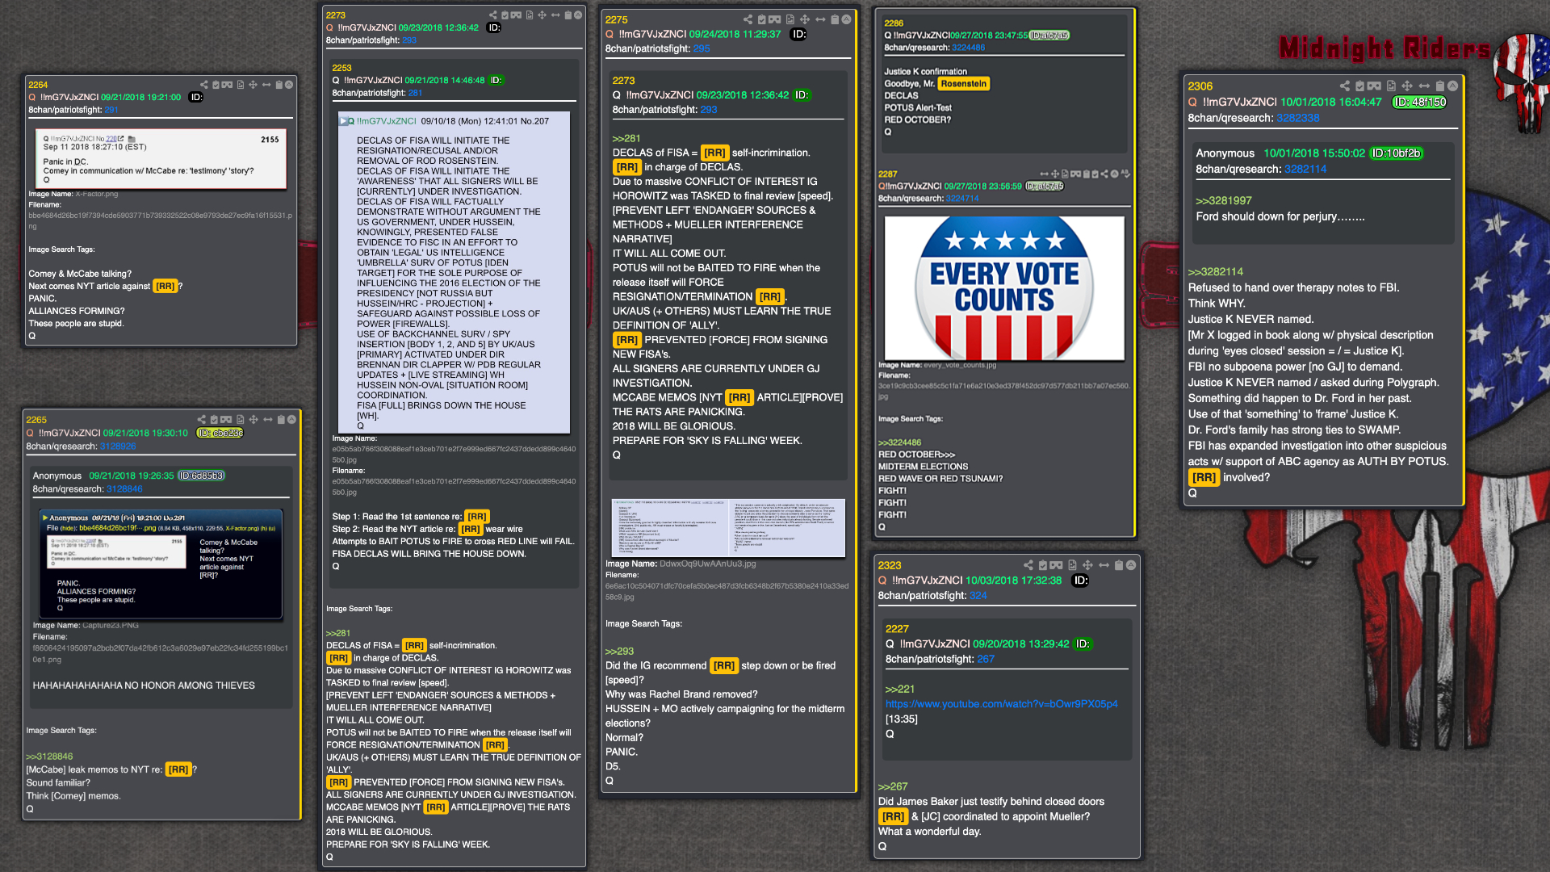Click the clipboard-check icon on post 2306
The width and height of the screenshot is (1550, 872).
[x=1360, y=86]
